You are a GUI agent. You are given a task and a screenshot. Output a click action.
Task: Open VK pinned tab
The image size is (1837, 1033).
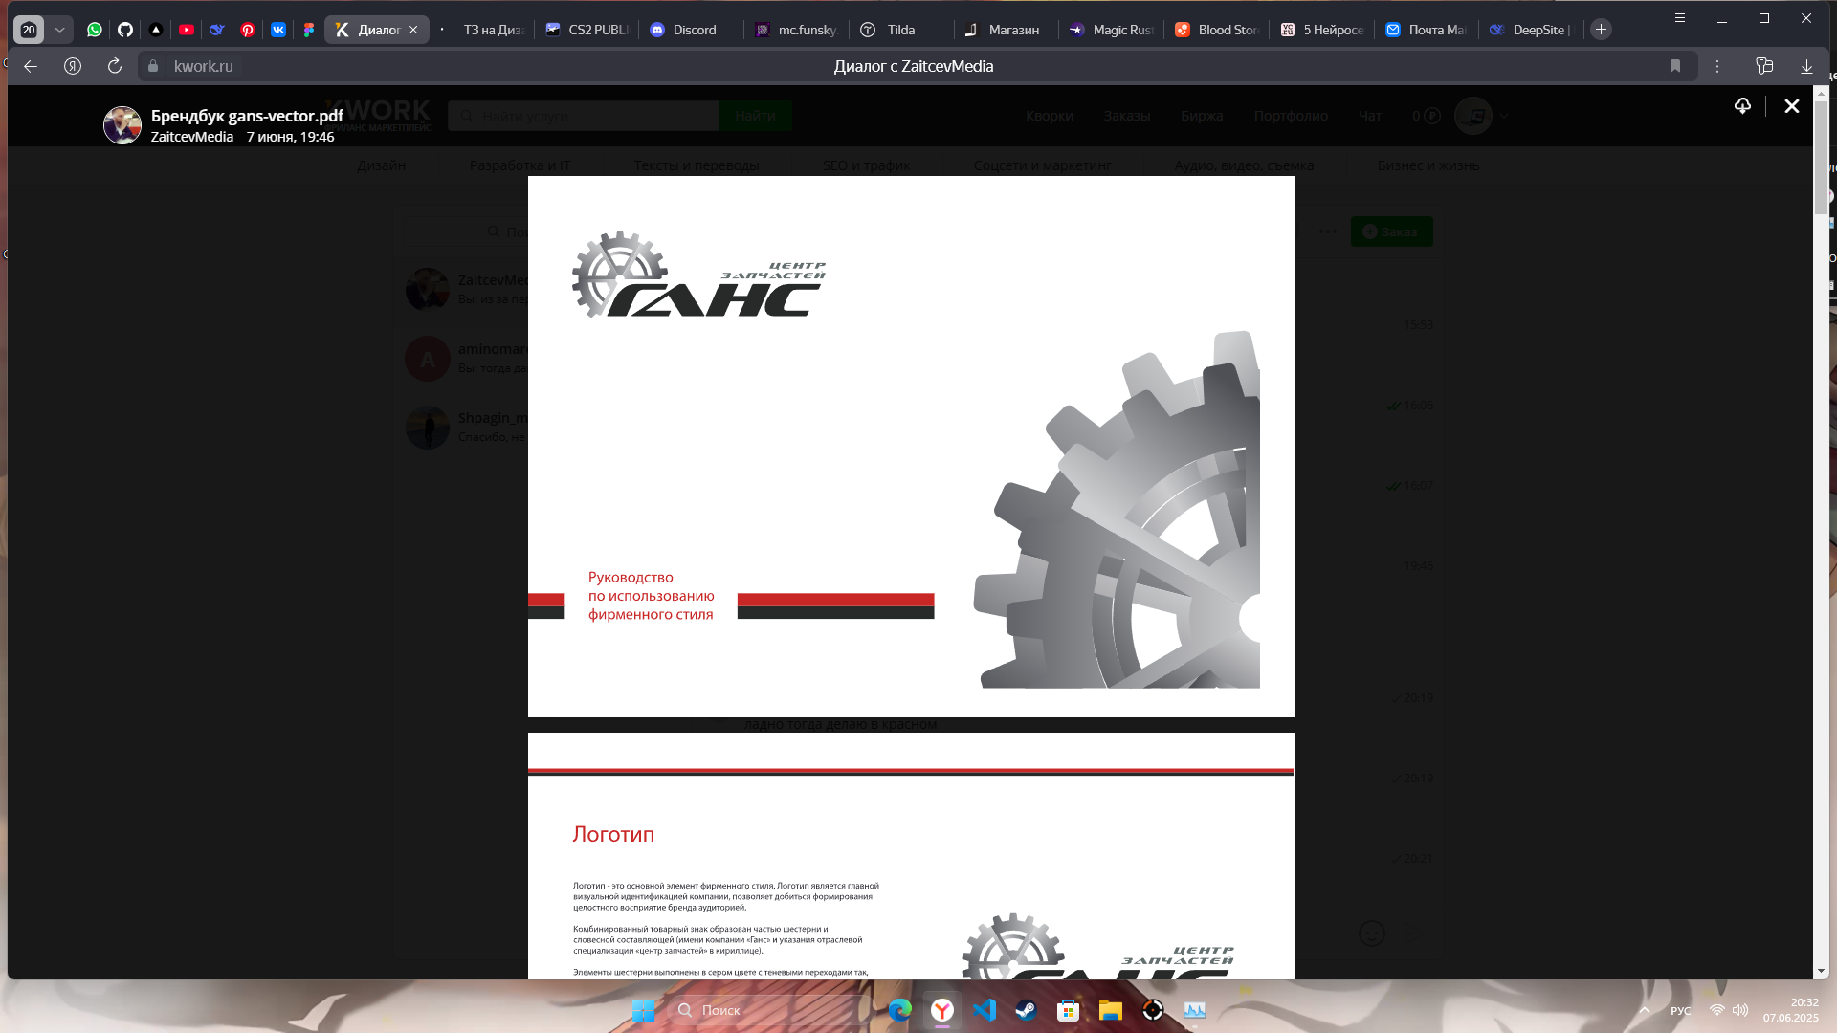click(278, 30)
